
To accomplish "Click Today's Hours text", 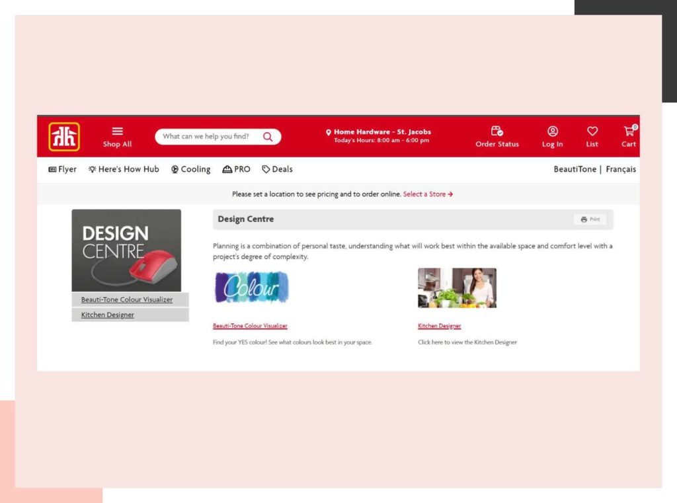I will [381, 140].
